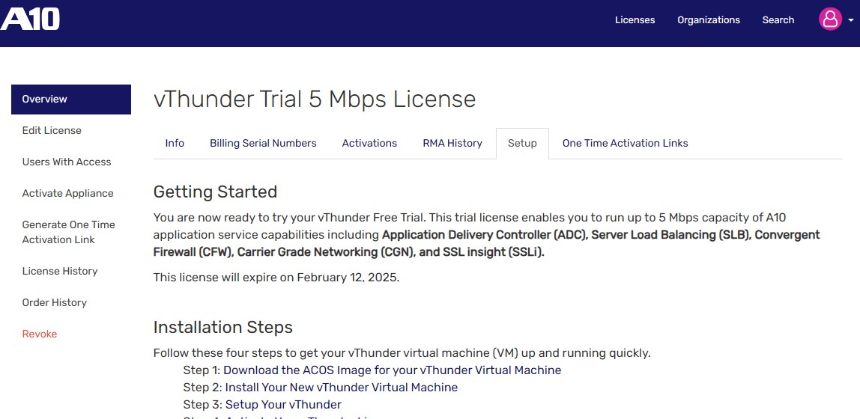Viewport: 860px width, 419px height.
Task: Open Download the ACOS Image step link
Action: pyautogui.click(x=392, y=370)
